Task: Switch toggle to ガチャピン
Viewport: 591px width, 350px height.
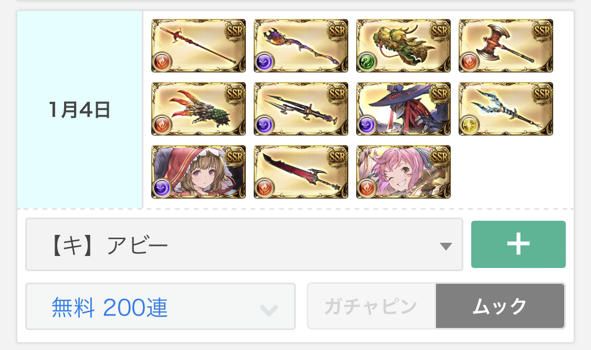Action: 371,306
